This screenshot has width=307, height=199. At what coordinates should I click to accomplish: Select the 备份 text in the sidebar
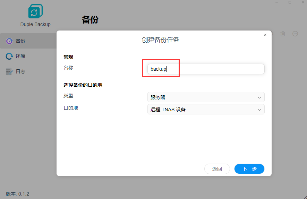click(x=20, y=41)
